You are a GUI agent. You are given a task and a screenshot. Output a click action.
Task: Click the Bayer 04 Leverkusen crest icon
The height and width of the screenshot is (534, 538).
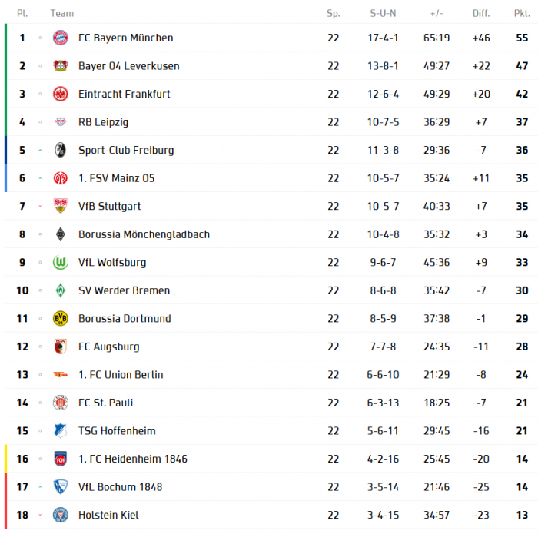(x=61, y=66)
